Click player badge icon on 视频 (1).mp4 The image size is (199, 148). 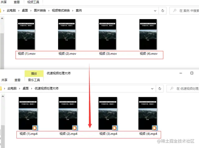click(35, 128)
